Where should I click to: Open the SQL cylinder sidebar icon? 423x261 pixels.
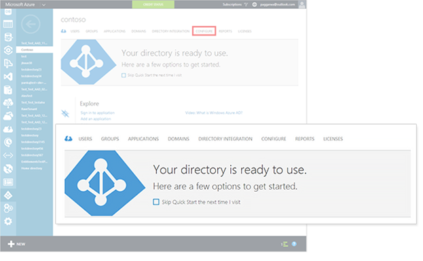8,37
